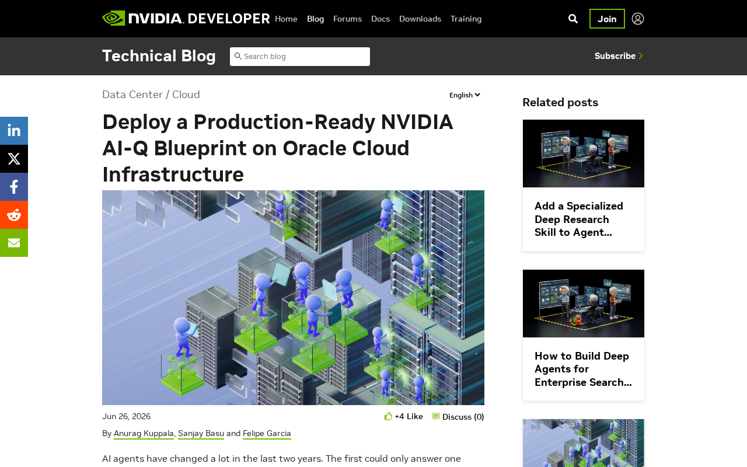Open the Data Center / Cloud category
747x467 pixels.
[151, 95]
